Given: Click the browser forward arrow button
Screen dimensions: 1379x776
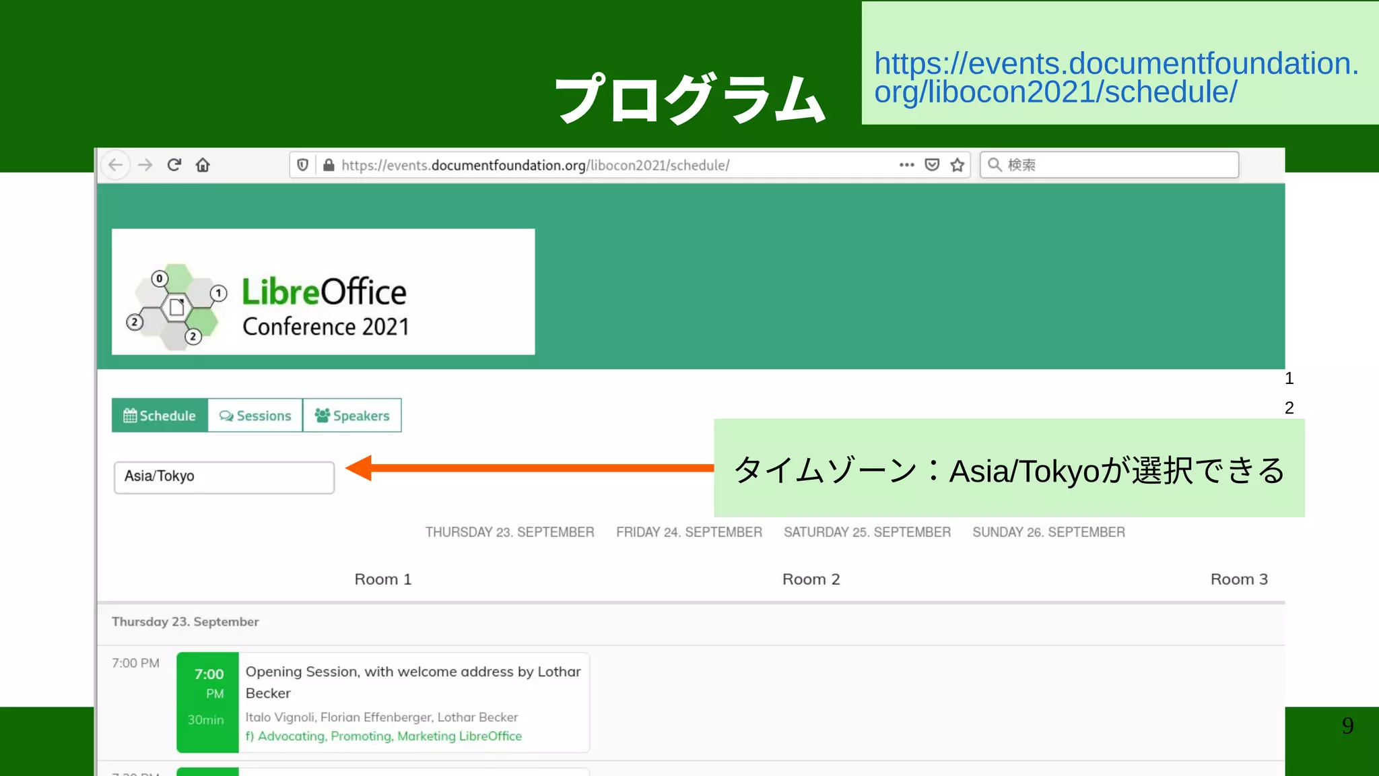Looking at the screenshot, I should [x=145, y=165].
